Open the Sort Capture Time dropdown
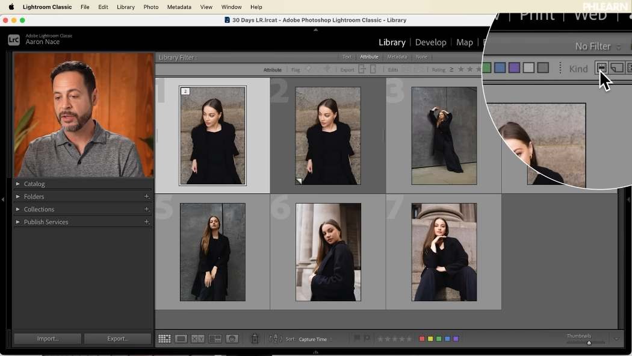 (315, 339)
